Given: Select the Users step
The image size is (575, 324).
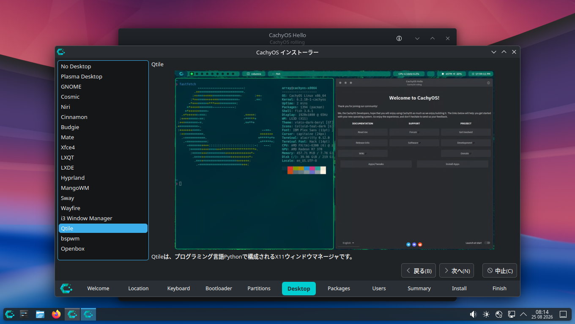Looking at the screenshot, I should pos(379,289).
